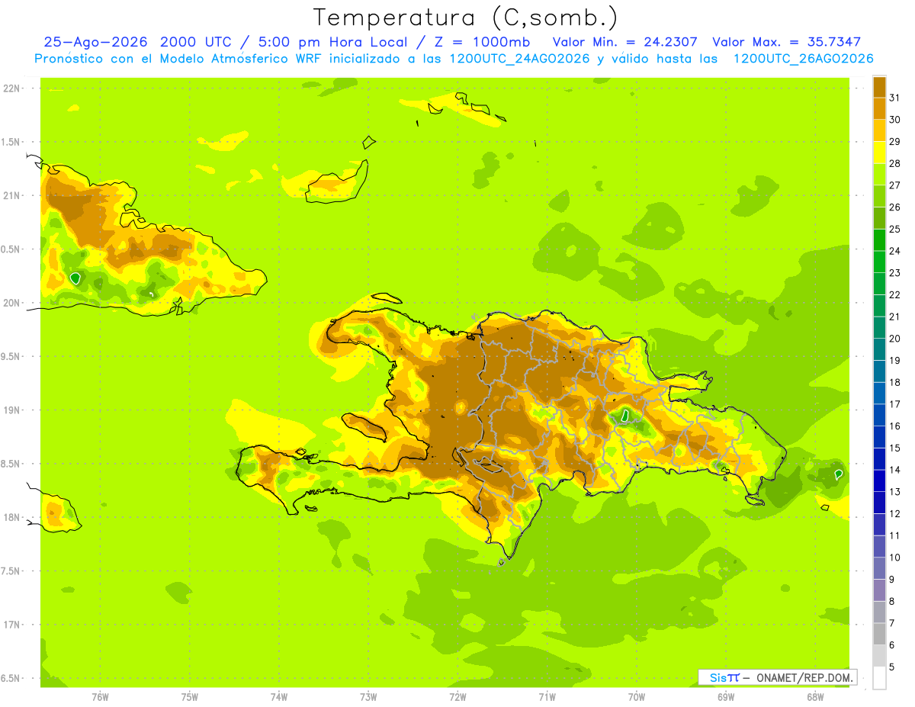Click the gray legend swatch between 6 and 7
The width and height of the screenshot is (915, 707).
(x=879, y=634)
